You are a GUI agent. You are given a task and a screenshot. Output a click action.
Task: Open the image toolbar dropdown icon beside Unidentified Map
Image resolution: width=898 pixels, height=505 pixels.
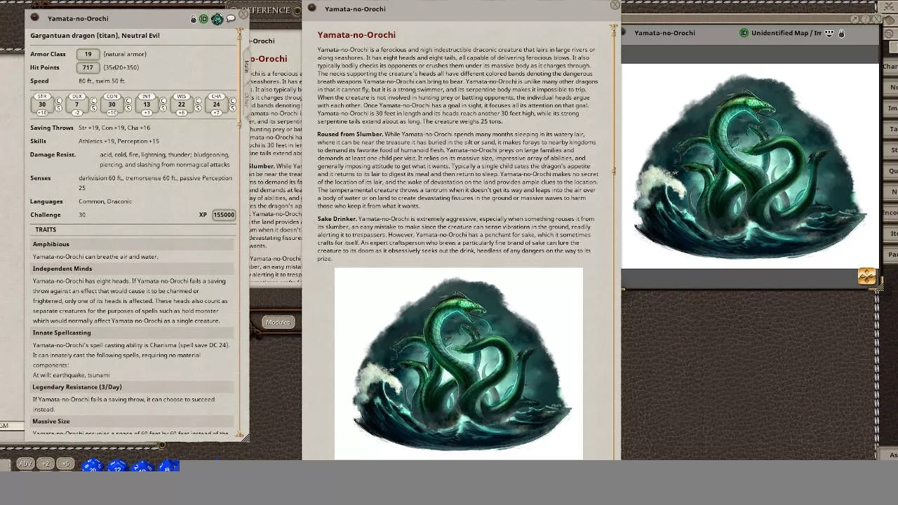coord(829,33)
